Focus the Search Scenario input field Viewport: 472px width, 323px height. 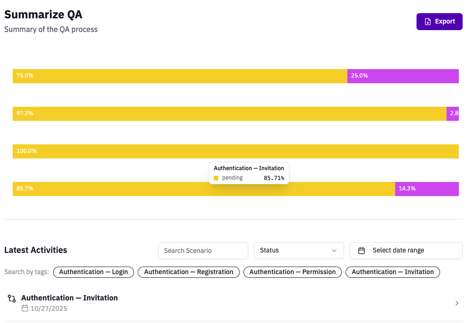click(203, 251)
